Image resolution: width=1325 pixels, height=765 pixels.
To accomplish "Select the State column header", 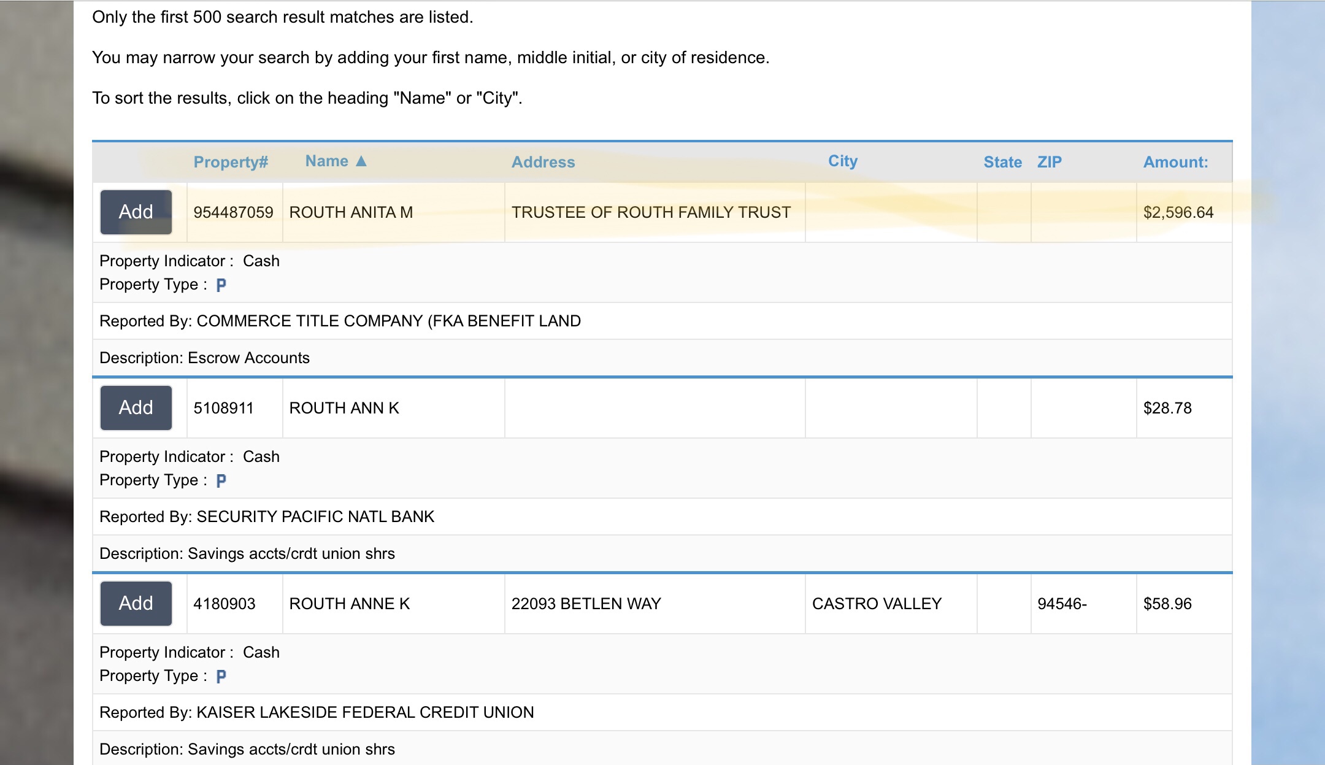I will tap(1003, 162).
